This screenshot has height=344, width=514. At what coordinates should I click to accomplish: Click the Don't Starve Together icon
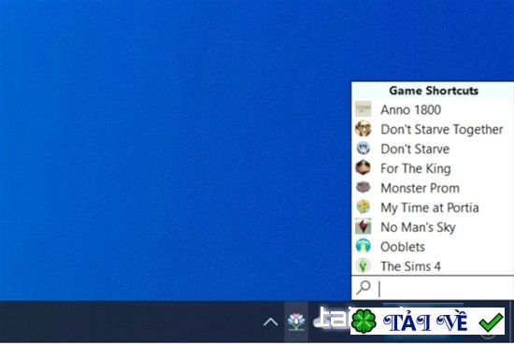coord(364,129)
